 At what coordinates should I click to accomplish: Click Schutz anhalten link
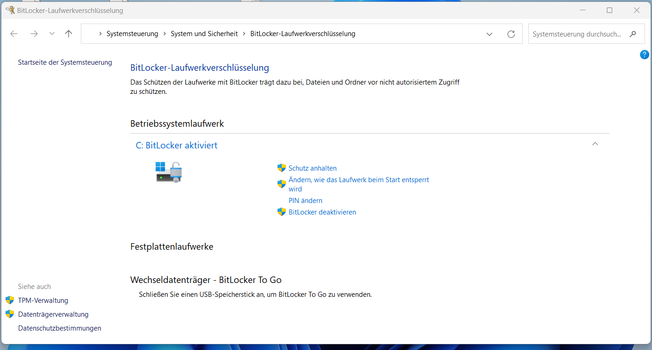click(313, 168)
